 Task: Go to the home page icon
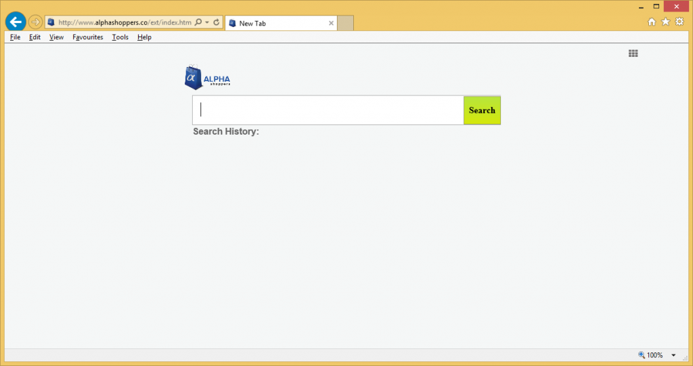(x=652, y=22)
